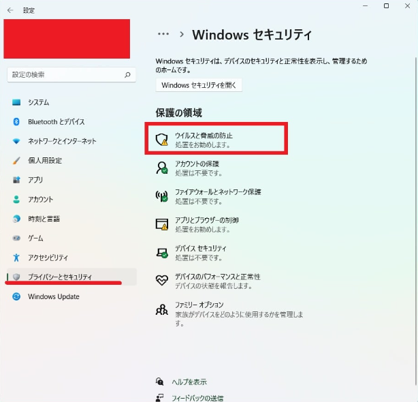Open フィードバックの送信 link

(197, 399)
